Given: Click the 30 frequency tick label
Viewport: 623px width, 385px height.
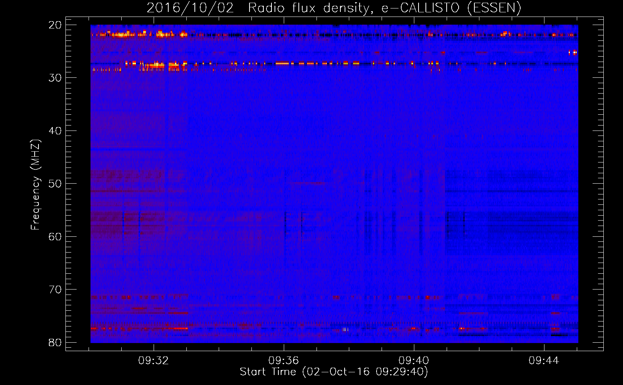Looking at the screenshot, I should click(55, 78).
